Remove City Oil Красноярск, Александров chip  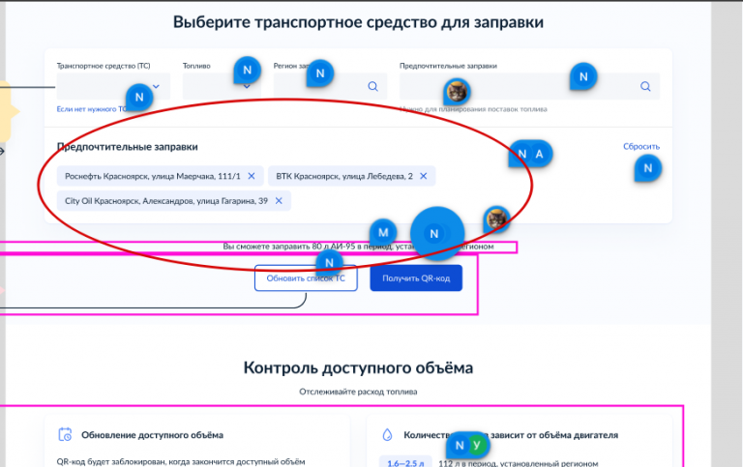click(279, 201)
